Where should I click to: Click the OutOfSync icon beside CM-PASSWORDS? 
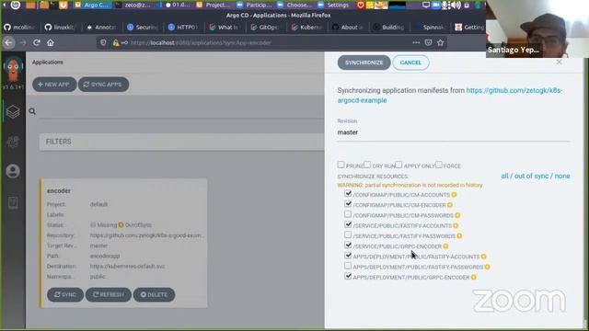(x=457, y=215)
